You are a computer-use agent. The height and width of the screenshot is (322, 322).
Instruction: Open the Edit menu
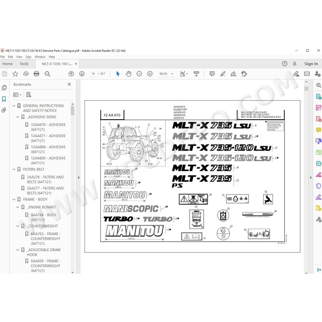pos(10,57)
